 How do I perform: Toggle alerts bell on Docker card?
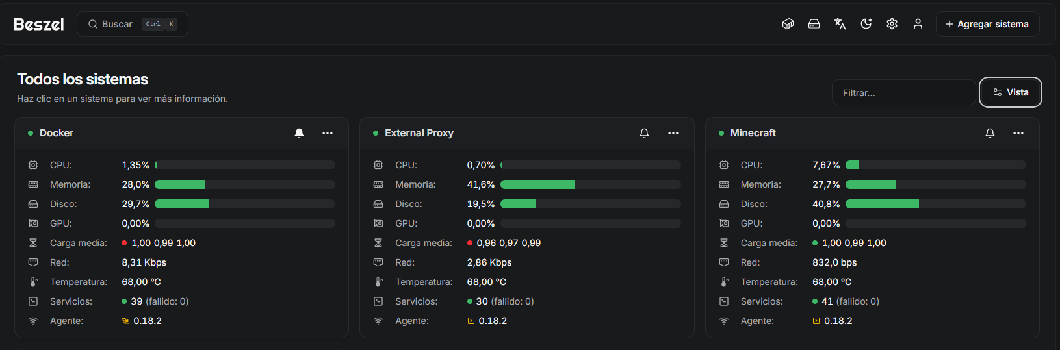pos(299,133)
